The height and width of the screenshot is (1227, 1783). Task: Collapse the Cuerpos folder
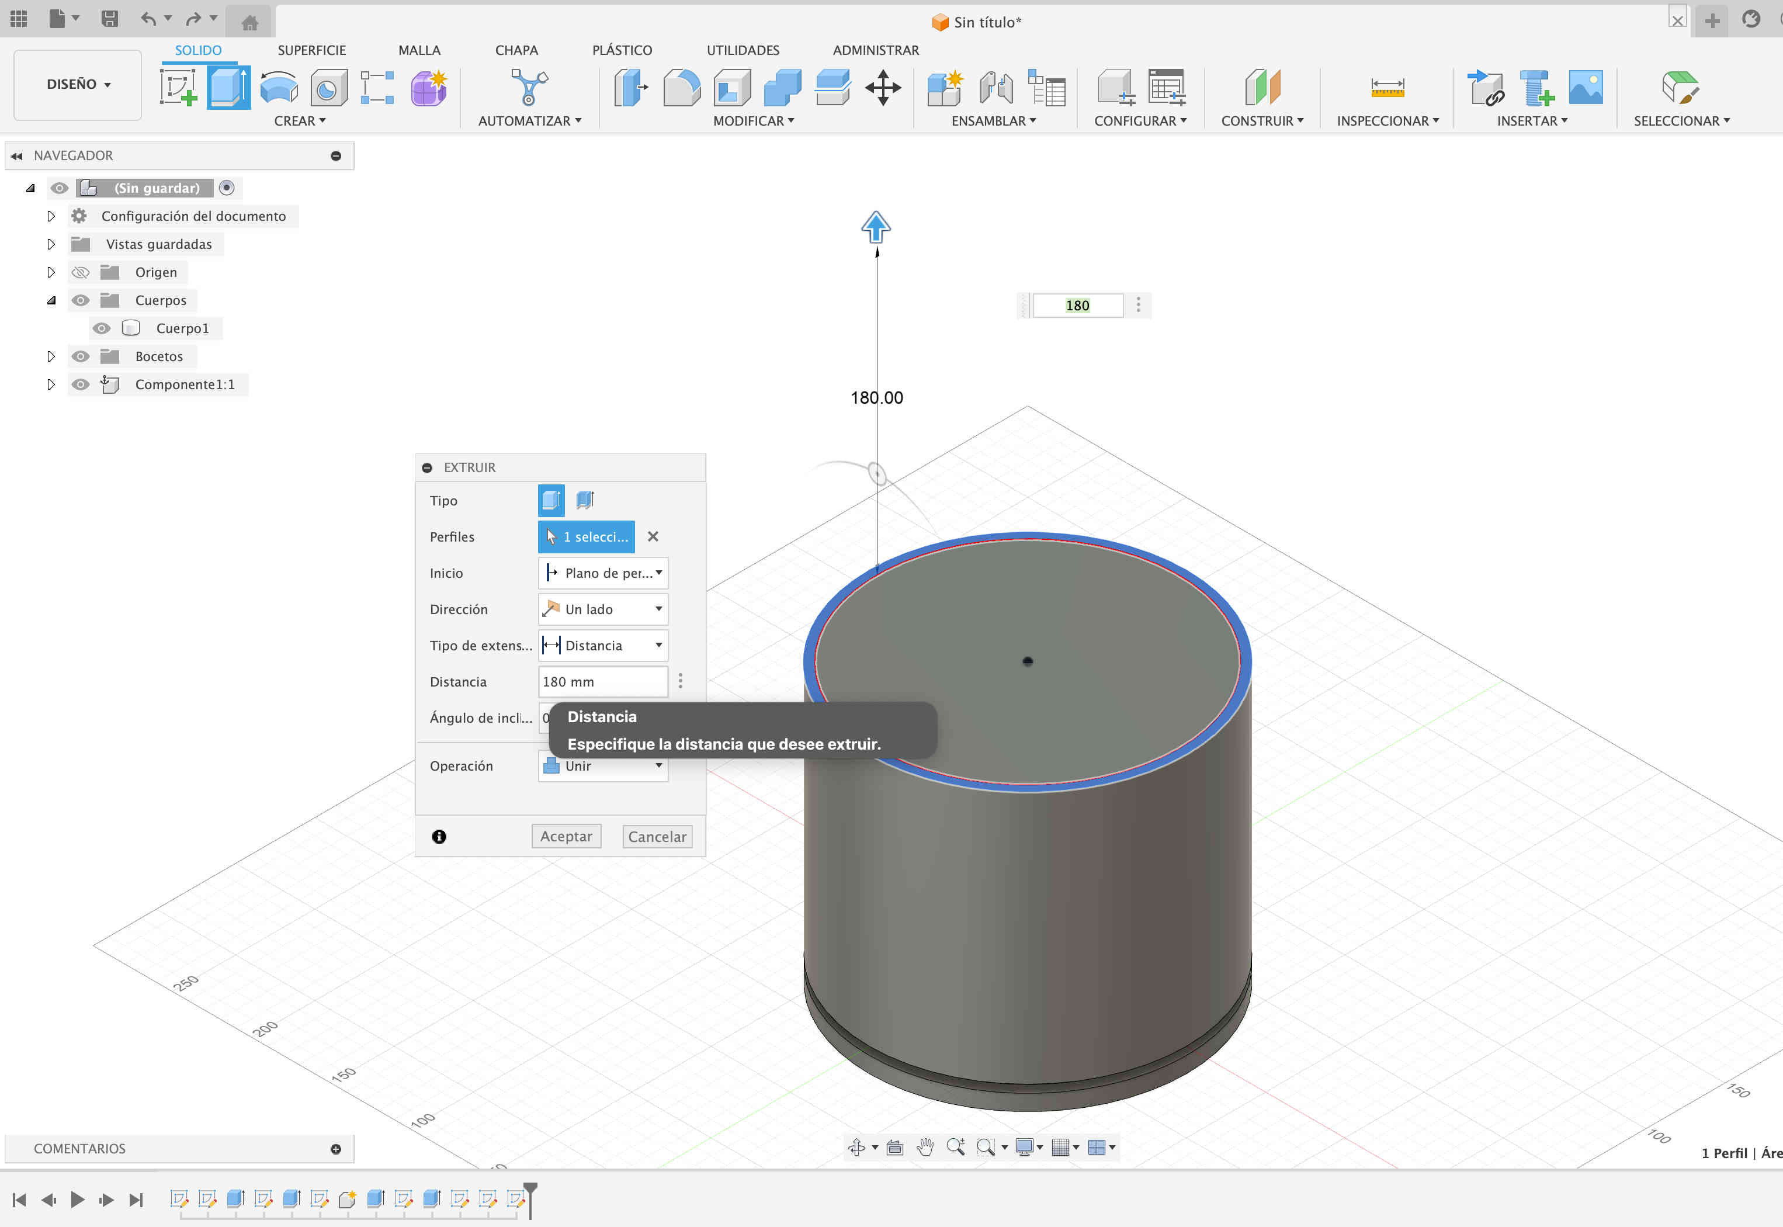[x=51, y=300]
